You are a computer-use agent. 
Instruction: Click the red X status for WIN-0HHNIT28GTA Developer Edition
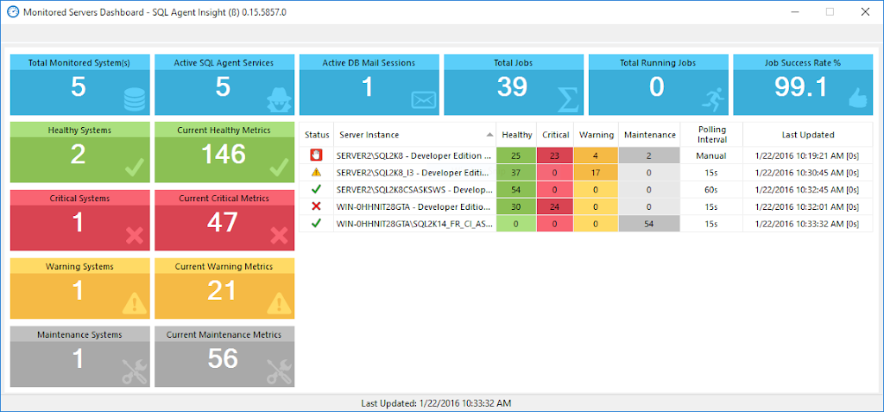coord(316,206)
